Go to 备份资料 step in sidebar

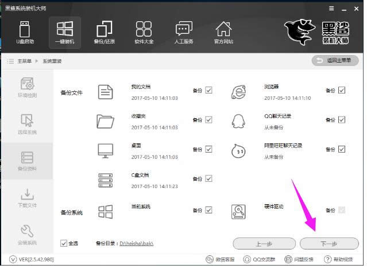28,161
